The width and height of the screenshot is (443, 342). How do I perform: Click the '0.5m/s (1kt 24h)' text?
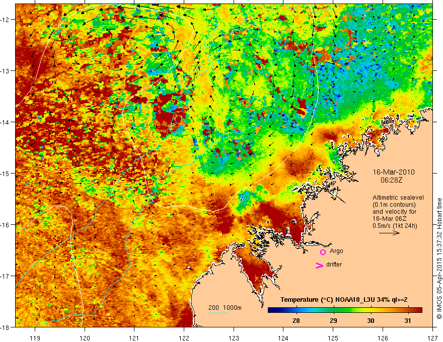point(395,226)
